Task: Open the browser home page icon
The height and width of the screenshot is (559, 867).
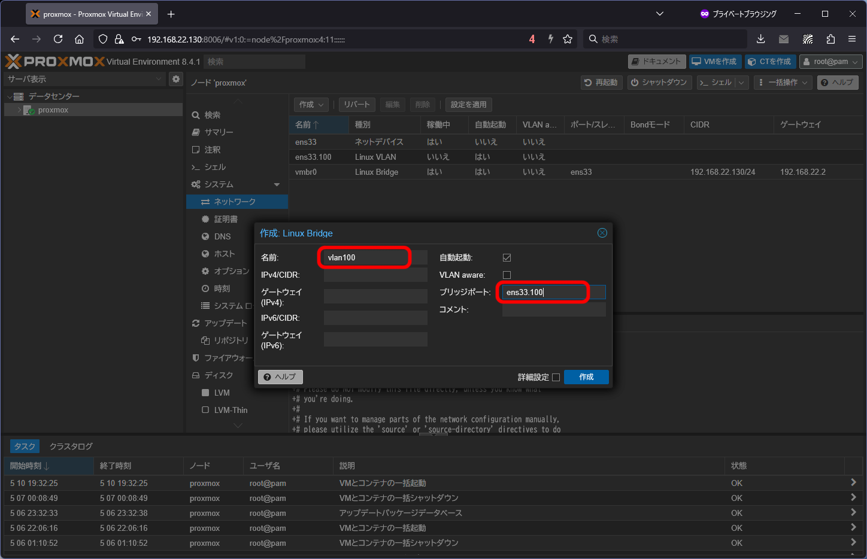Action: pos(79,39)
